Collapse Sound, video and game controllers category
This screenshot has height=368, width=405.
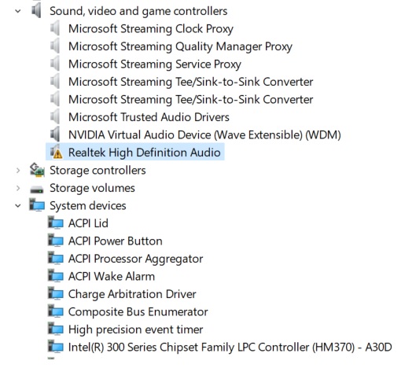pos(18,11)
